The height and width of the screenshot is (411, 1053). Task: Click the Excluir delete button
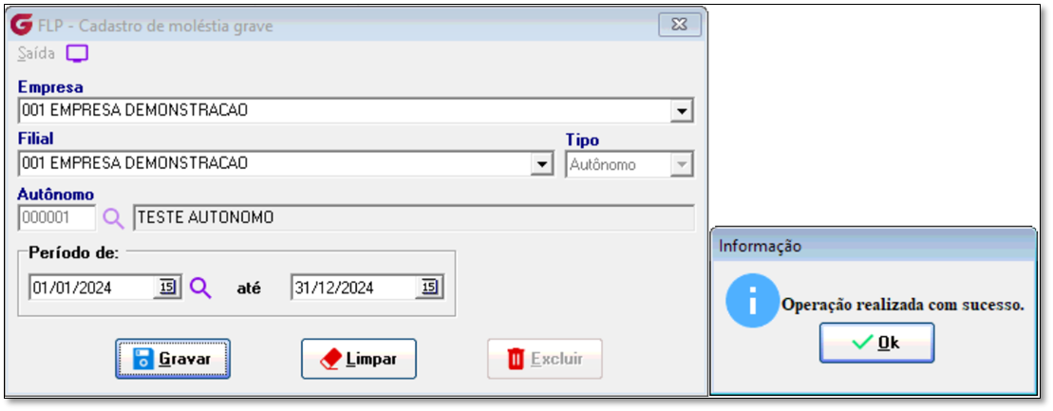click(545, 359)
